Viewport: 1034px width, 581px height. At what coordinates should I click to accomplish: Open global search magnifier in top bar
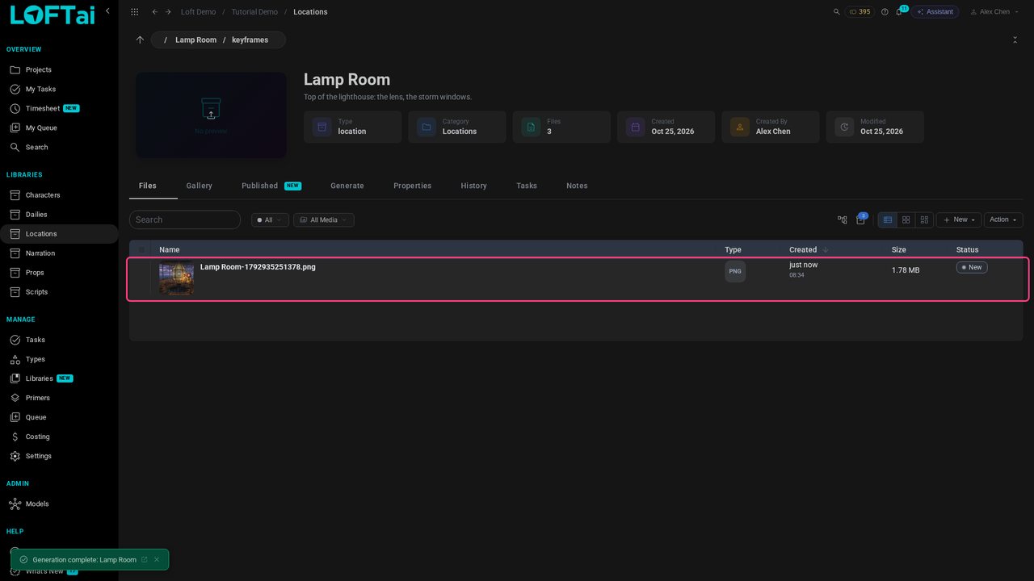pos(836,12)
